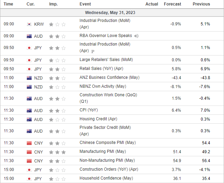Click the South Korea flag icon beside KRW
This screenshot has width=224, height=183.
pos(29,24)
